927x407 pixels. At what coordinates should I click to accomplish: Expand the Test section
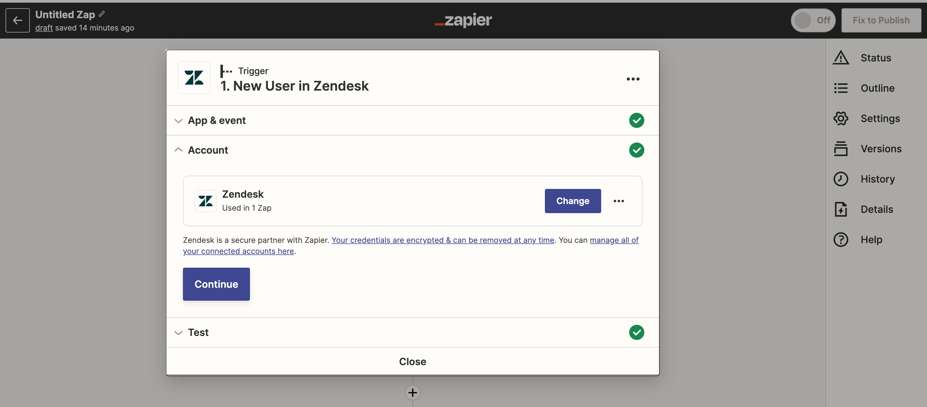click(412, 332)
